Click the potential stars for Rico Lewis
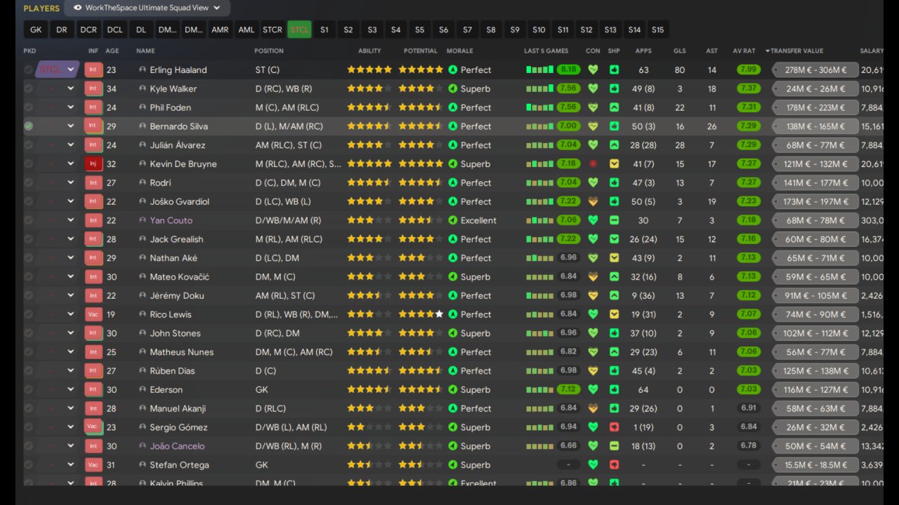Viewport: 899px width, 505px height. [x=421, y=314]
